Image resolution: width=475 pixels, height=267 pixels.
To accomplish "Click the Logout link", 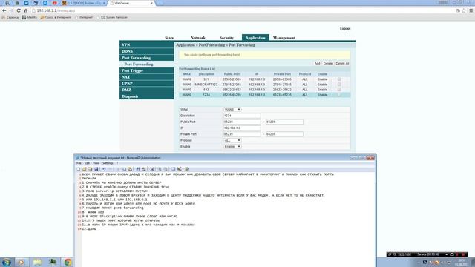I will pyautogui.click(x=345, y=28).
